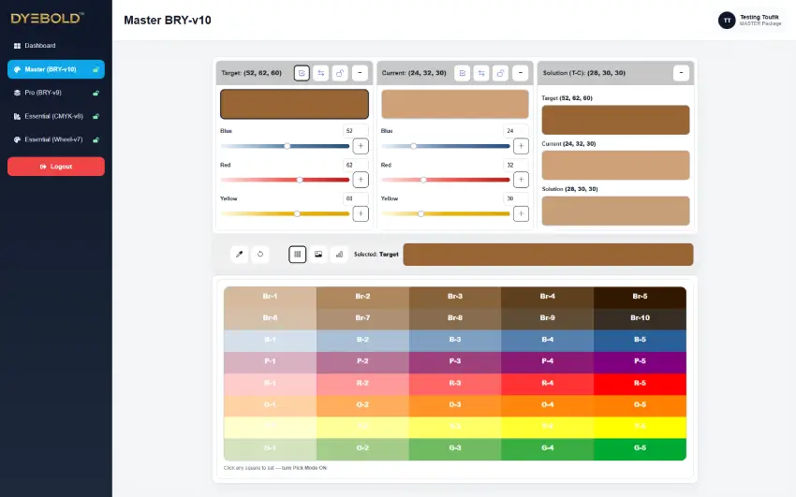Image resolution: width=796 pixels, height=497 pixels.
Task: Pick the R-4 red swatch
Action: 547,383
